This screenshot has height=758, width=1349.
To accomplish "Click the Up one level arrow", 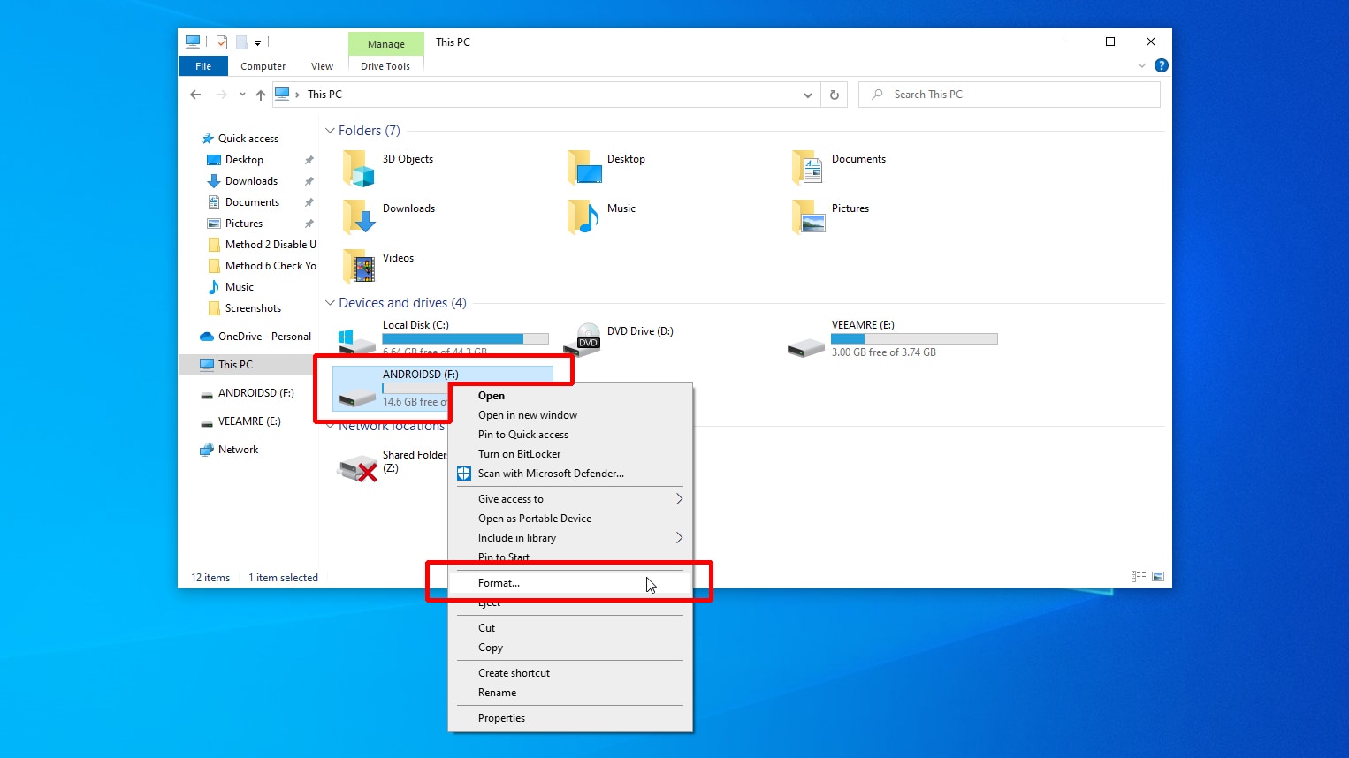I will [x=260, y=95].
